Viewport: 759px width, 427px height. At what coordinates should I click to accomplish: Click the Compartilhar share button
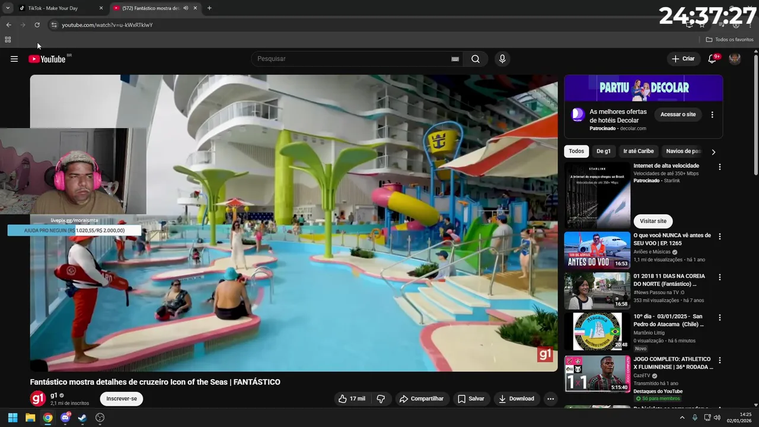(422, 399)
